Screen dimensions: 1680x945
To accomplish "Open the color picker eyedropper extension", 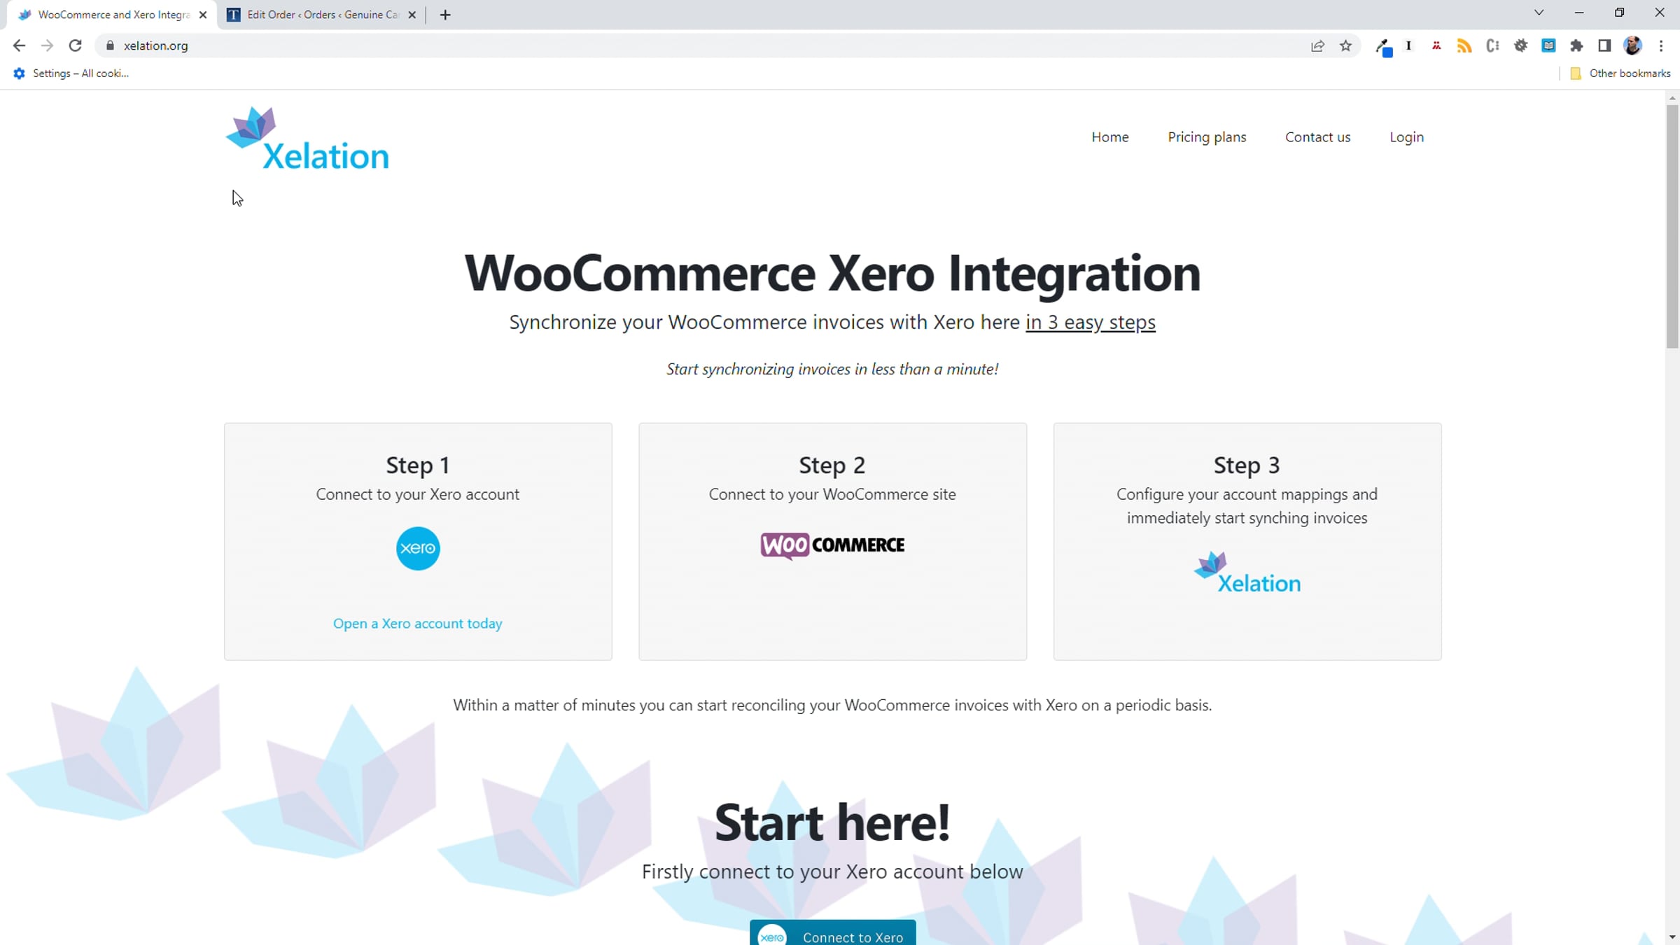I will coord(1383,46).
